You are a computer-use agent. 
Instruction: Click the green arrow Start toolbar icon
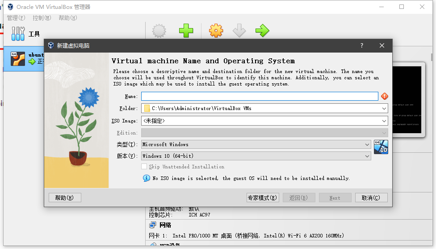262,30
